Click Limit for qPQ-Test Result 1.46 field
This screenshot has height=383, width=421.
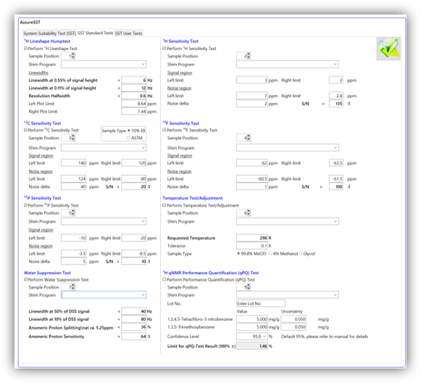pos(252,346)
